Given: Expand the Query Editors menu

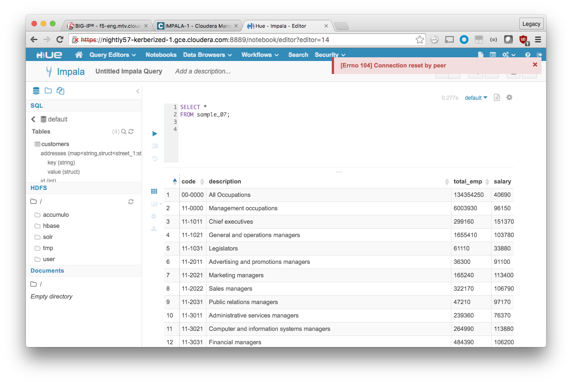Looking at the screenshot, I should tap(113, 55).
